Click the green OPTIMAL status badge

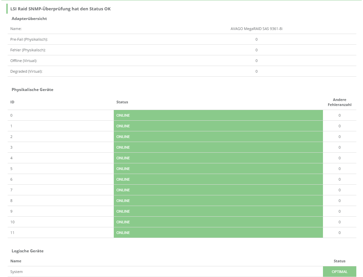tap(339, 272)
